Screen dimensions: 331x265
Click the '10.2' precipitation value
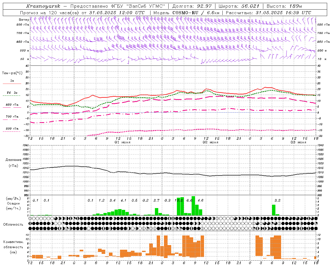coord(179,200)
